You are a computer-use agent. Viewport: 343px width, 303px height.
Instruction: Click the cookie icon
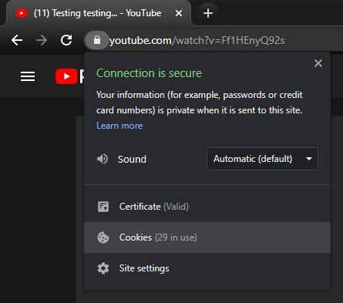click(103, 237)
